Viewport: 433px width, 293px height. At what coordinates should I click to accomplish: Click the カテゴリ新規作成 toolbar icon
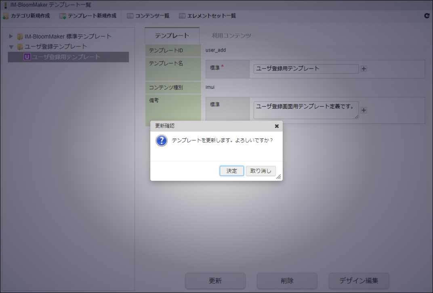click(6, 16)
